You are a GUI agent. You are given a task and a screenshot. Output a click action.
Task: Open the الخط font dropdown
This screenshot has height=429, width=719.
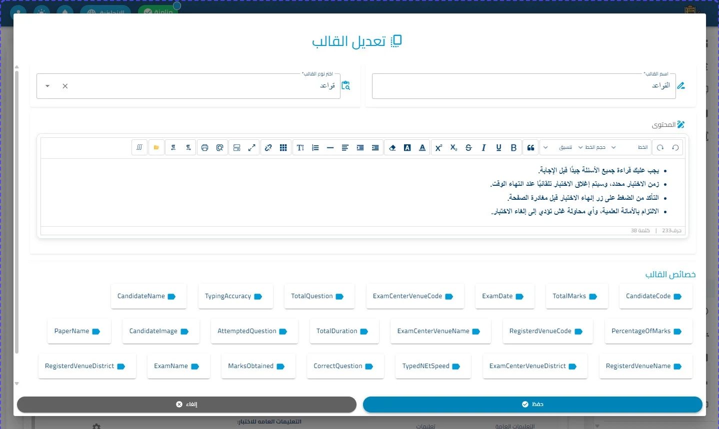click(629, 147)
